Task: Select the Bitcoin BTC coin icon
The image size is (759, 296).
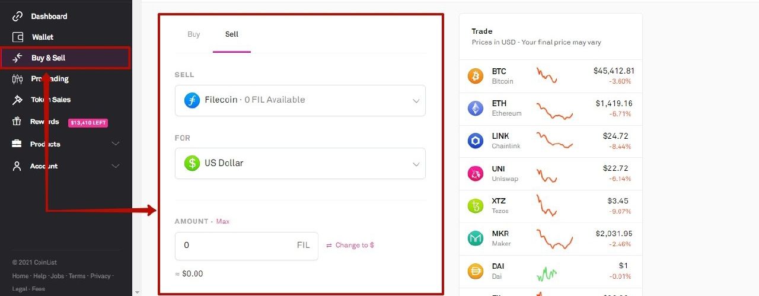Action: tap(476, 76)
